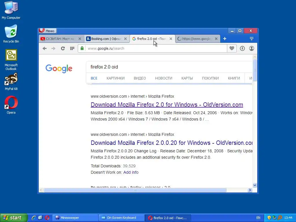Click the 13:44 taskbar clock

coord(288,218)
